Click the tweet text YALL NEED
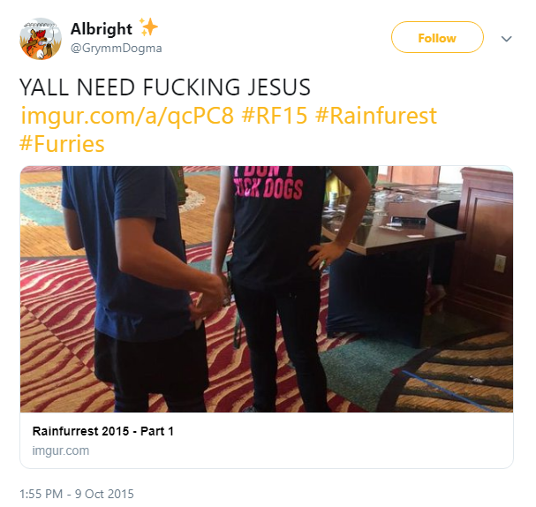 77,87
